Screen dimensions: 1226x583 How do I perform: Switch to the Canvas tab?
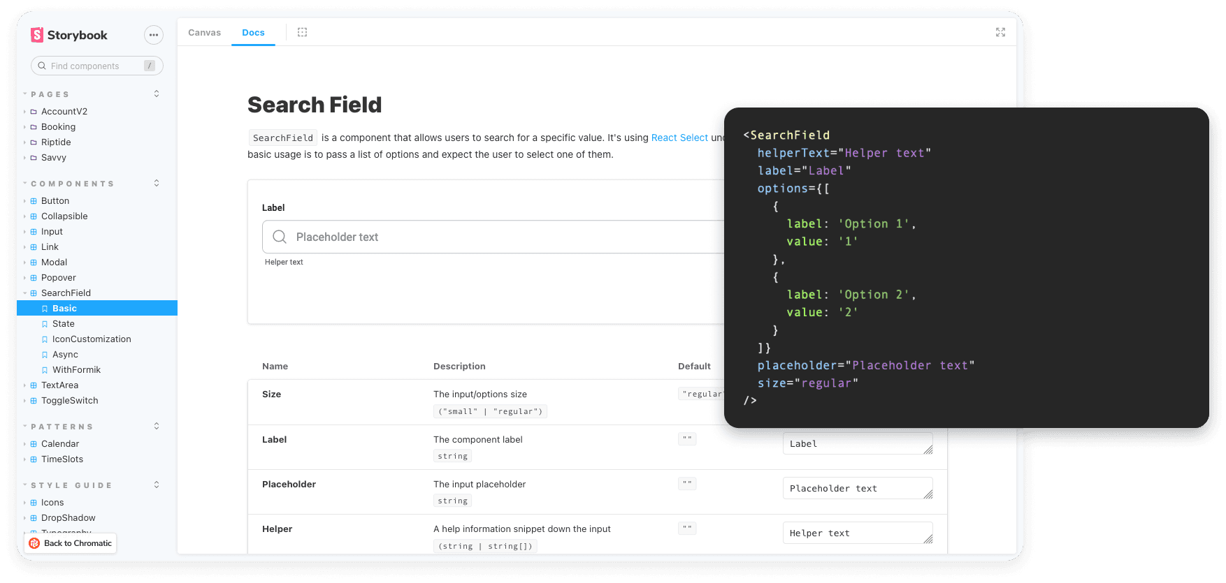(x=204, y=32)
